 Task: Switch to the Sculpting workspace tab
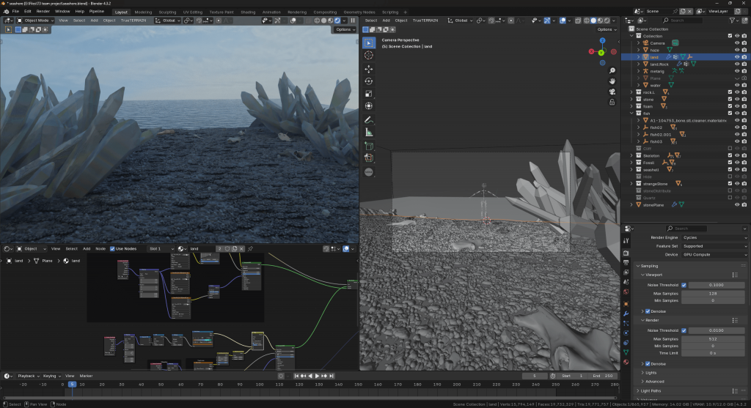coord(167,12)
